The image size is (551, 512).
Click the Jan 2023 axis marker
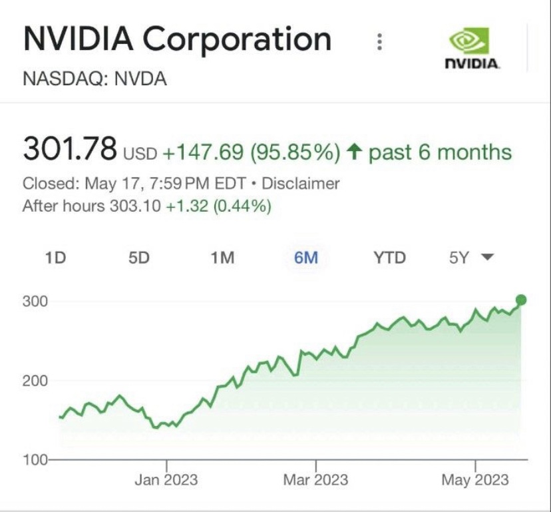pos(166,480)
